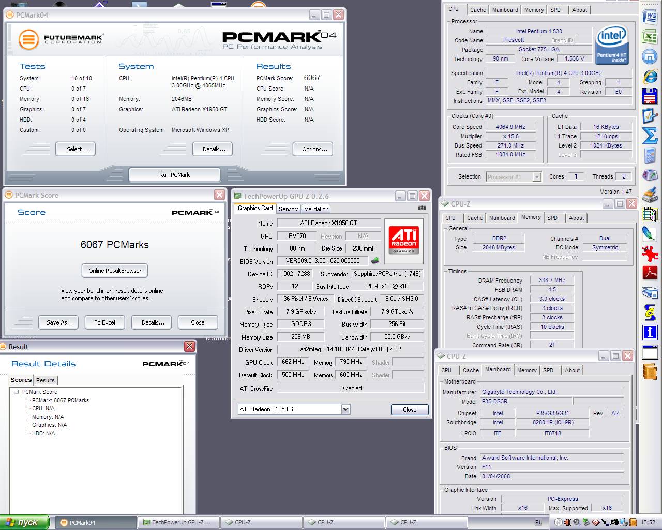The width and height of the screenshot is (662, 530).
Task: Click the floppy disk icon in the side bar
Action: tap(650, 96)
